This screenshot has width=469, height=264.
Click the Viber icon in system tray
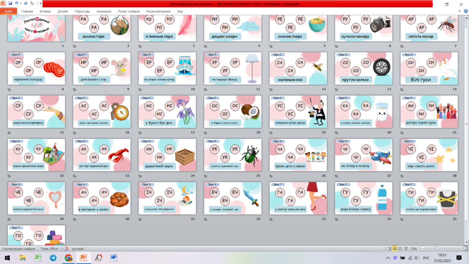395,258
